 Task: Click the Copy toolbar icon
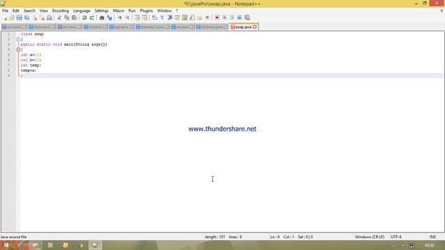(67, 18)
